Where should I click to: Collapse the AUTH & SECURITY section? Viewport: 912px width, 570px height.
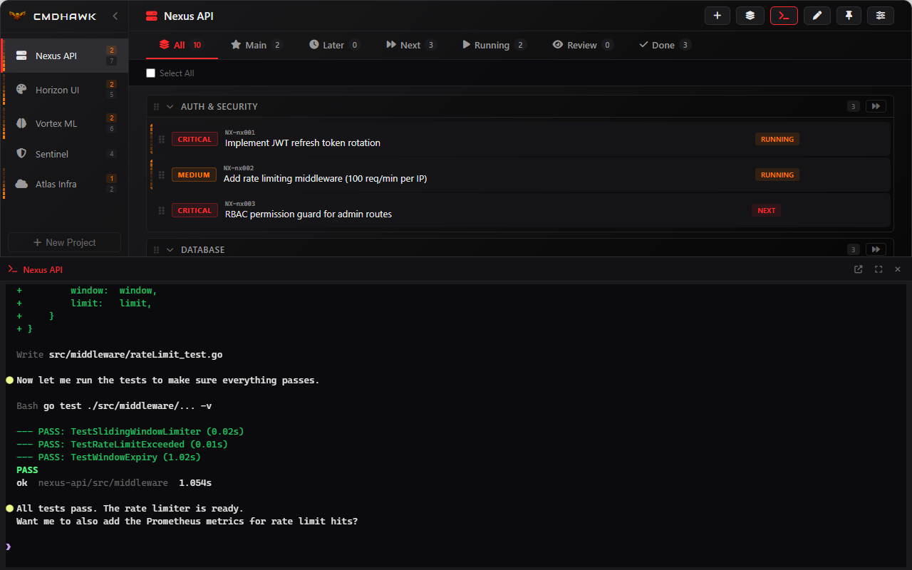coord(170,106)
